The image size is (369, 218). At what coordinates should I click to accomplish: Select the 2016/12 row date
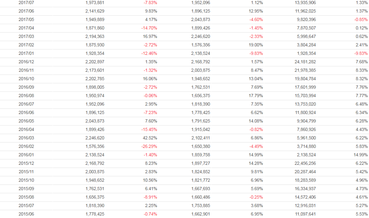[x=26, y=62]
